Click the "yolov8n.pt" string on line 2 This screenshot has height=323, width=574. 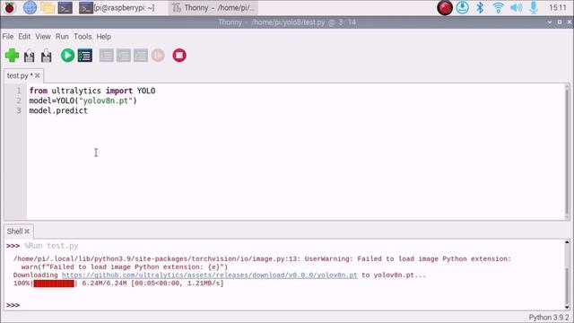click(106, 100)
